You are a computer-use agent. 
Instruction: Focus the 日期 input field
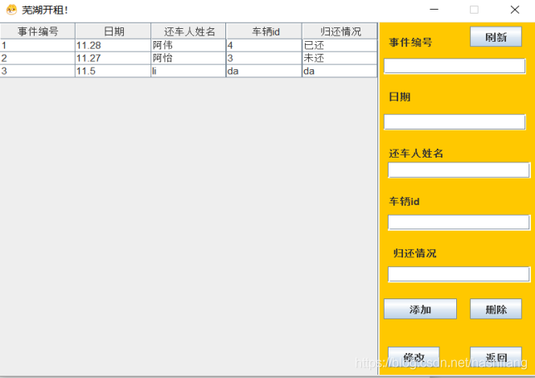455,121
